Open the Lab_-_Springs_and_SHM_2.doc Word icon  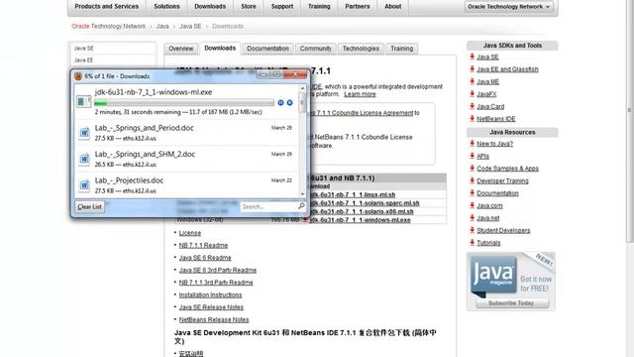coord(84,159)
